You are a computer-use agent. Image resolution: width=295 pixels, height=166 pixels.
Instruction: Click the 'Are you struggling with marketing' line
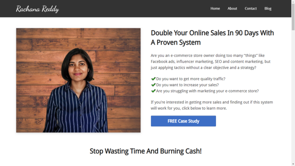click(207, 91)
